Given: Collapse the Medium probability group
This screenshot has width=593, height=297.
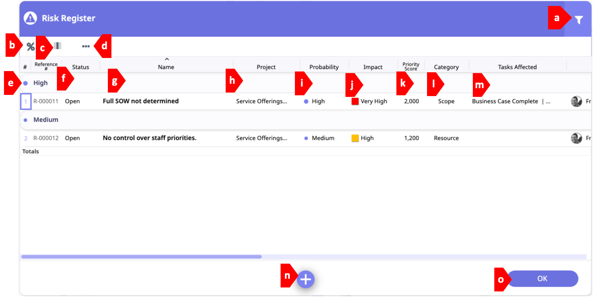Looking at the screenshot, I should coord(25,120).
